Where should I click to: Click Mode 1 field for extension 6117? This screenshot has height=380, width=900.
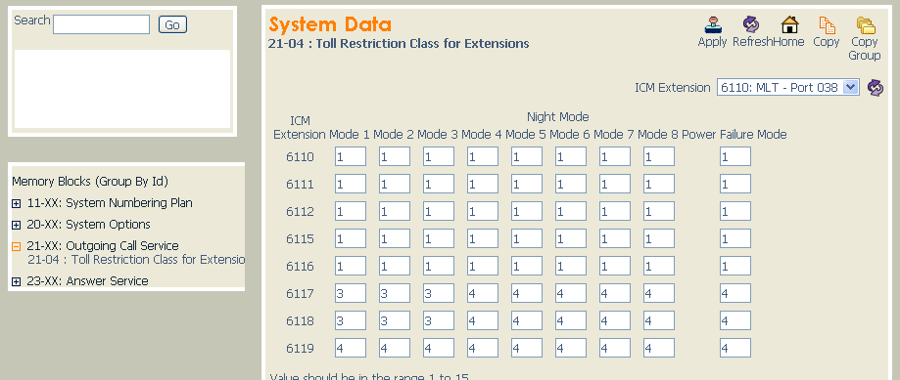[351, 294]
